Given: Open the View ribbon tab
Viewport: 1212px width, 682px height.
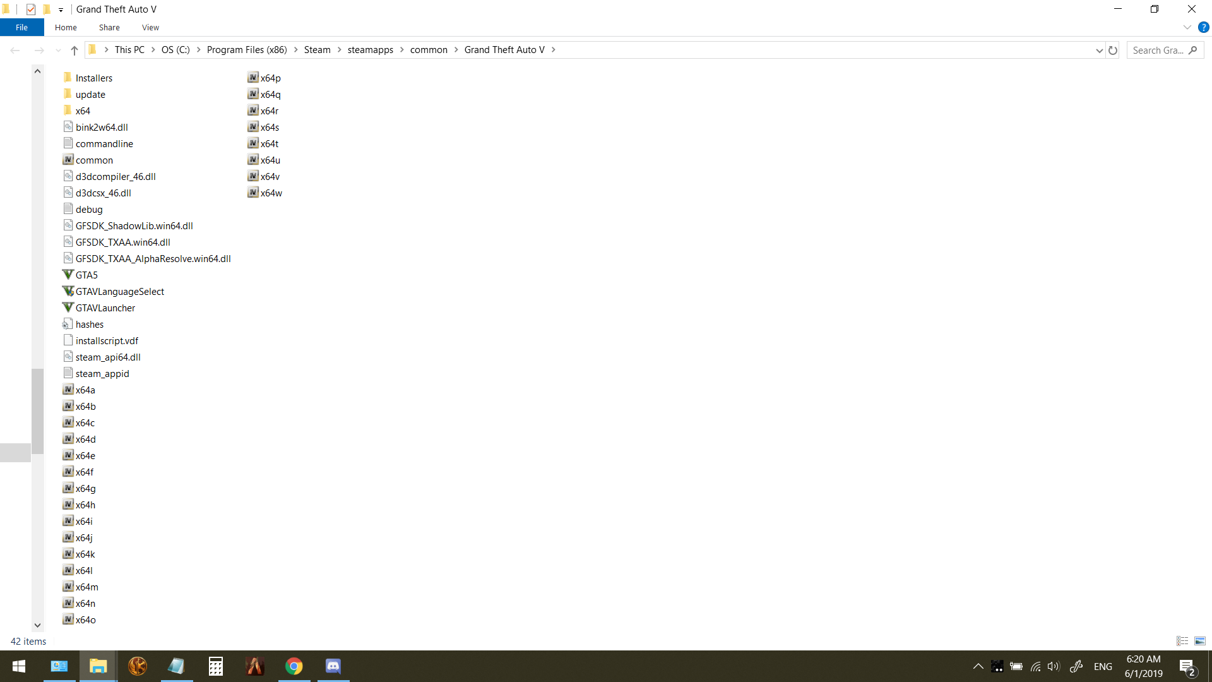Looking at the screenshot, I should (x=150, y=27).
